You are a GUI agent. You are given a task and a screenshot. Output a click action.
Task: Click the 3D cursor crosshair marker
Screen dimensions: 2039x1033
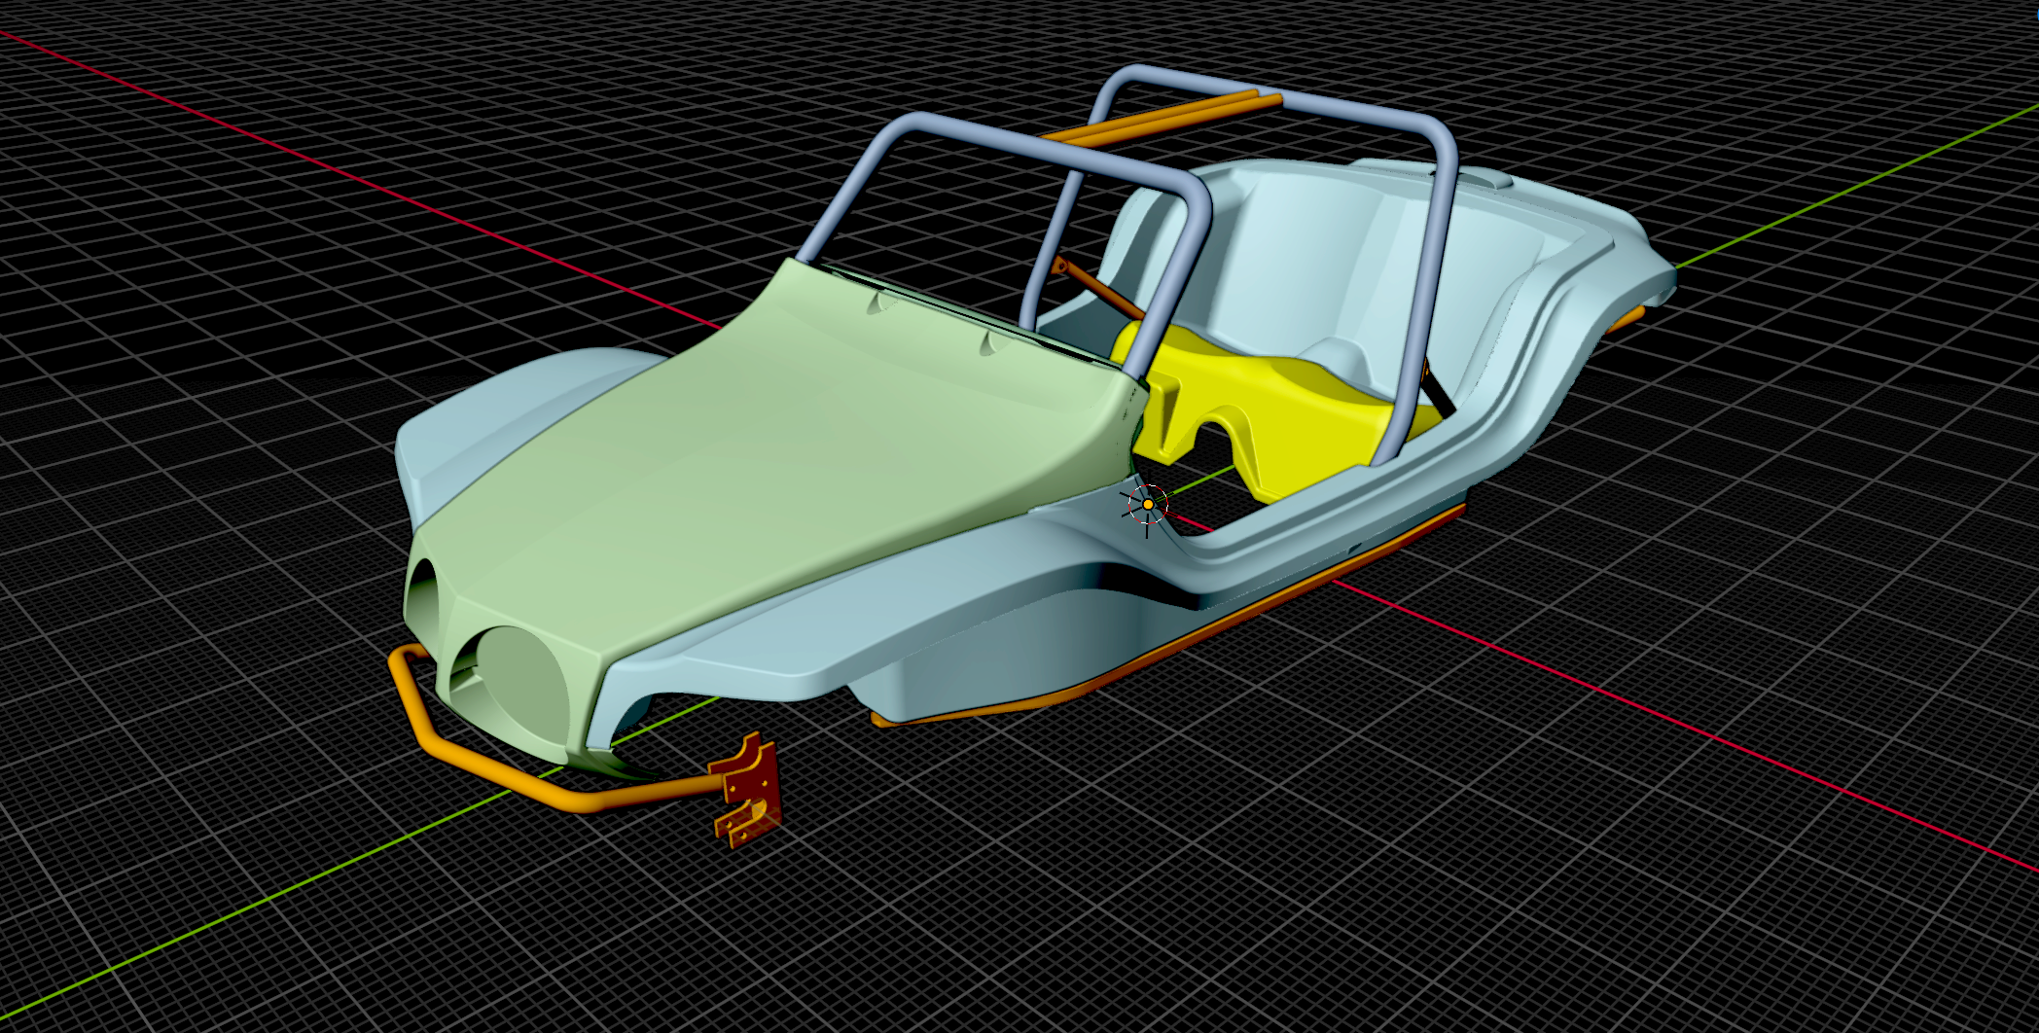(x=1148, y=504)
